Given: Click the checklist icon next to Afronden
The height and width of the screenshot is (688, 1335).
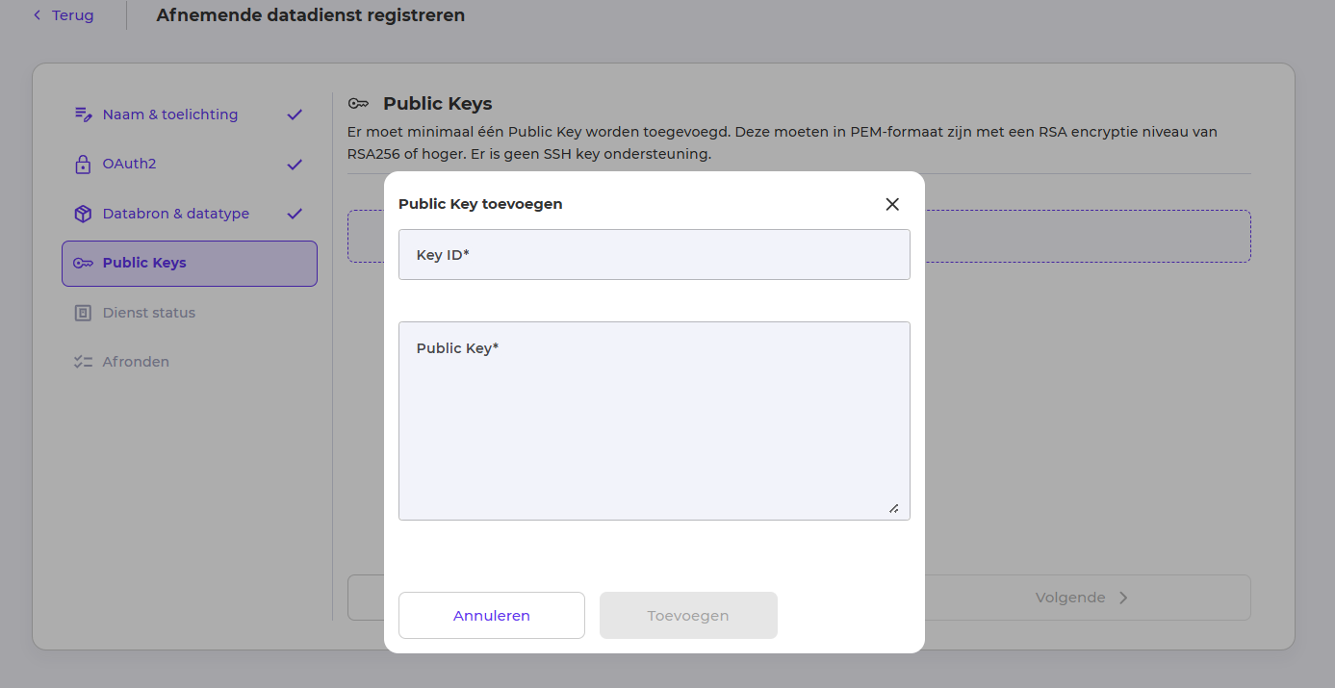Looking at the screenshot, I should coord(83,361).
